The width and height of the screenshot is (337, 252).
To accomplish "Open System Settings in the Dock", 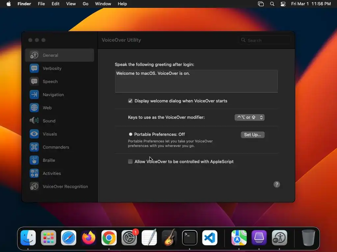I will 129,238.
